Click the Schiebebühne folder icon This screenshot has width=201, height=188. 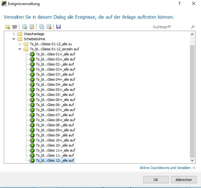[20, 39]
